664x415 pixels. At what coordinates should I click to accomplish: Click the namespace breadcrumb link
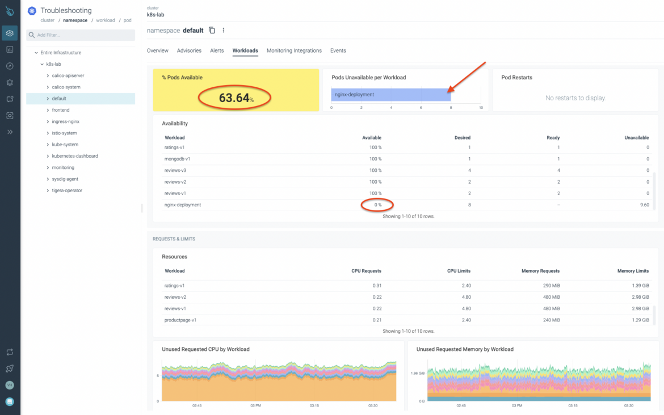coord(75,20)
